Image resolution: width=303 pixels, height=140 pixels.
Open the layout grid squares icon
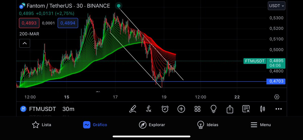click(197, 109)
